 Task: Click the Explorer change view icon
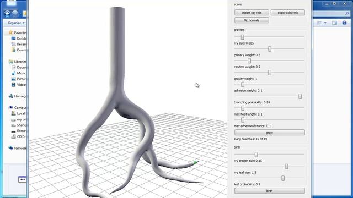pyautogui.click(x=319, y=23)
